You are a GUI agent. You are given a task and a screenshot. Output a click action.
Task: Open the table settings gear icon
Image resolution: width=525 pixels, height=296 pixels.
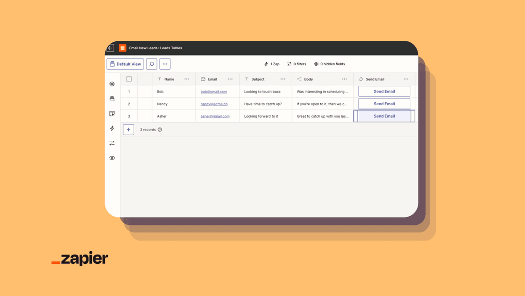click(x=112, y=84)
